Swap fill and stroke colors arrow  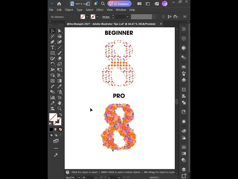tap(61, 114)
